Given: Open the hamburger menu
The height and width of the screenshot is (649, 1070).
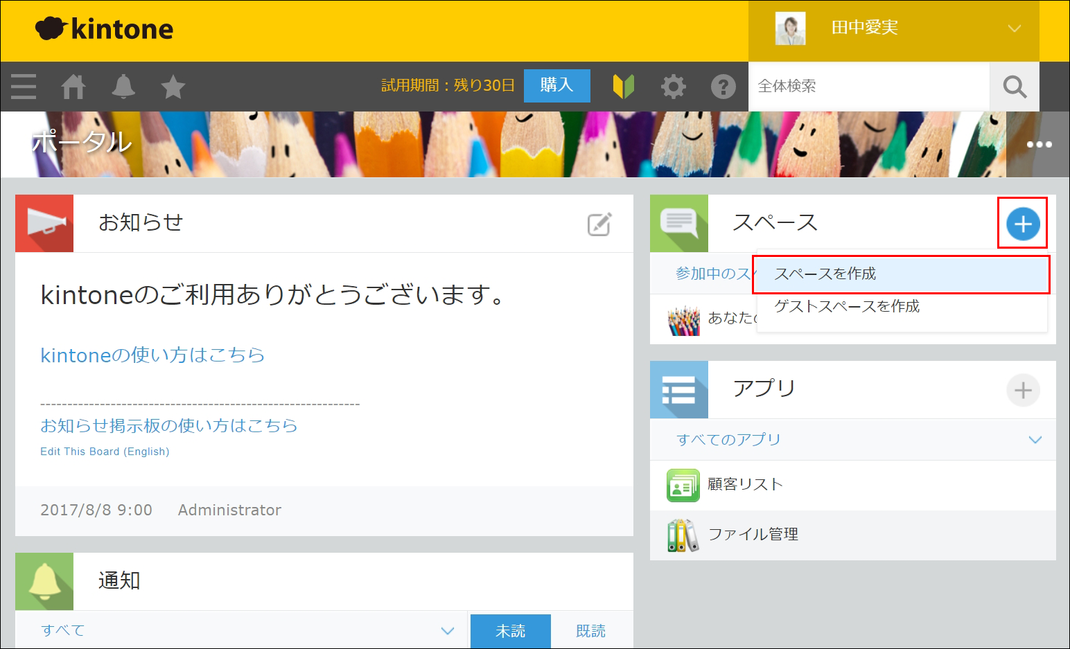Looking at the screenshot, I should pos(23,87).
